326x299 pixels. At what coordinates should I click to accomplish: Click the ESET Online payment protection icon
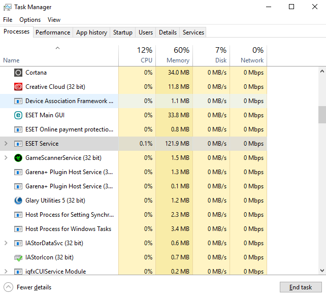click(18, 129)
